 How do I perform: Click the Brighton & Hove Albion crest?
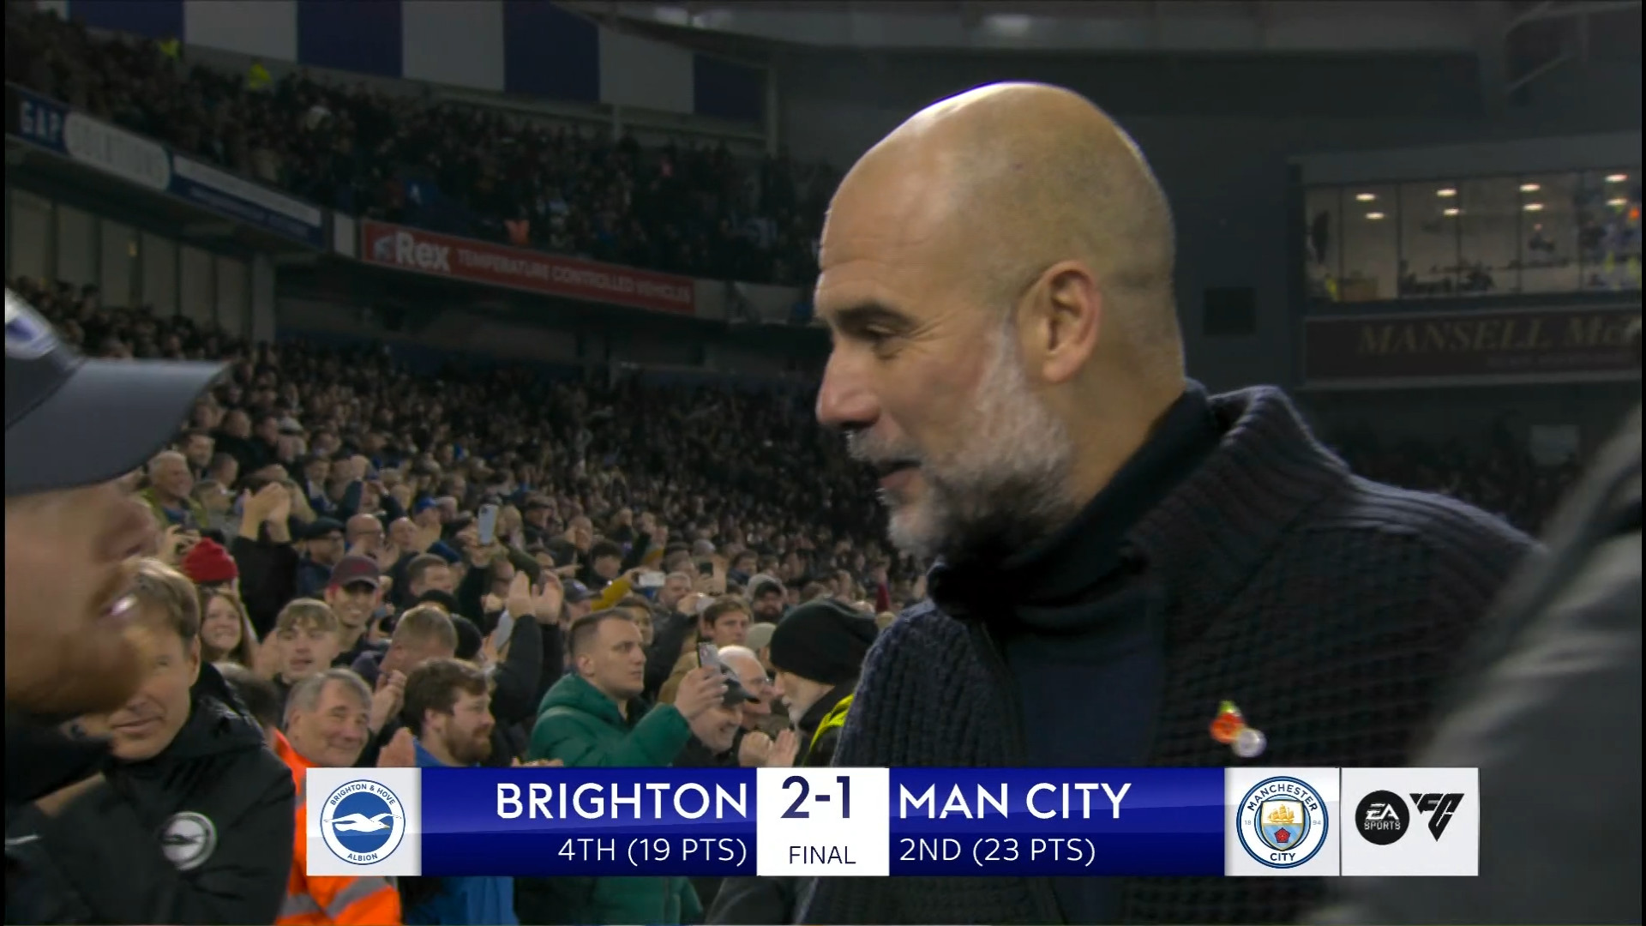pos(363,821)
